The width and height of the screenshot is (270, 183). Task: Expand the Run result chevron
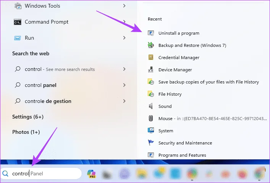click(124, 38)
